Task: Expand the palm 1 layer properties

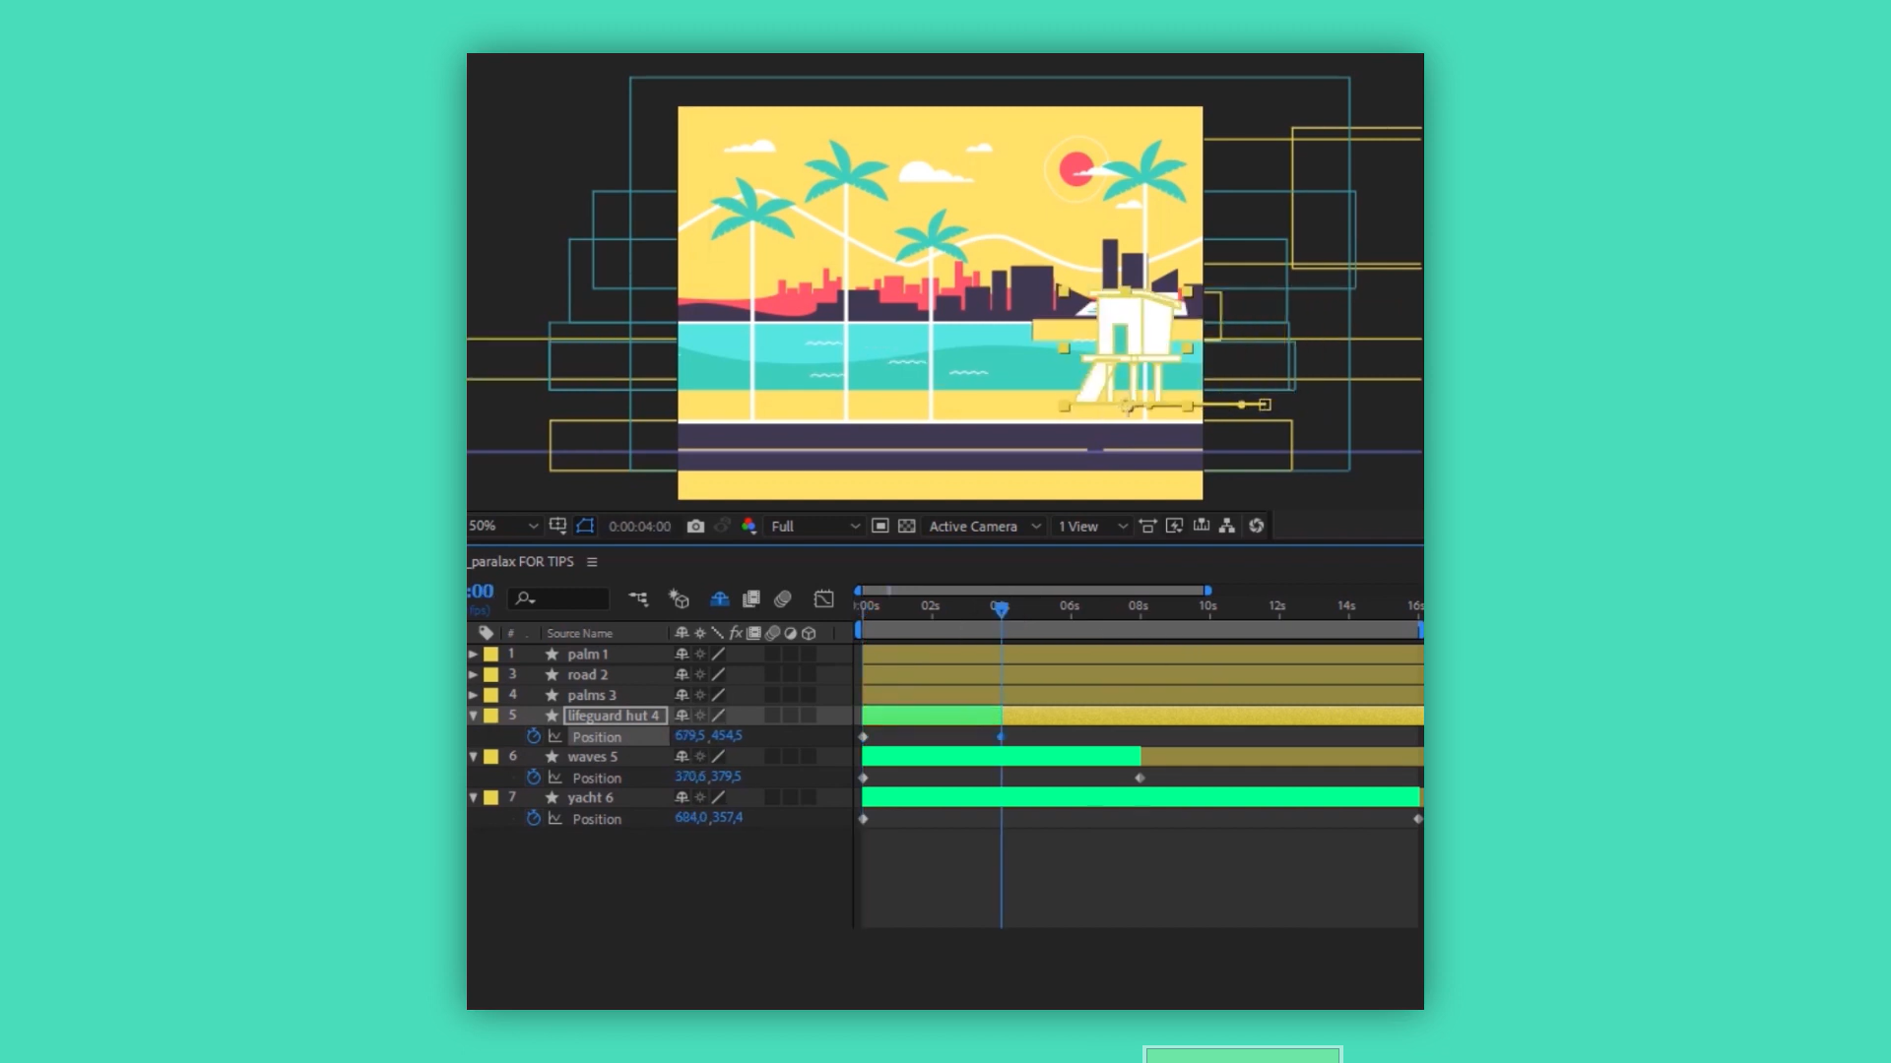Action: pos(474,655)
